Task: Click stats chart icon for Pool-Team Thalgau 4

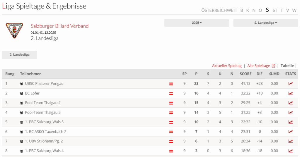Action: coord(290,103)
